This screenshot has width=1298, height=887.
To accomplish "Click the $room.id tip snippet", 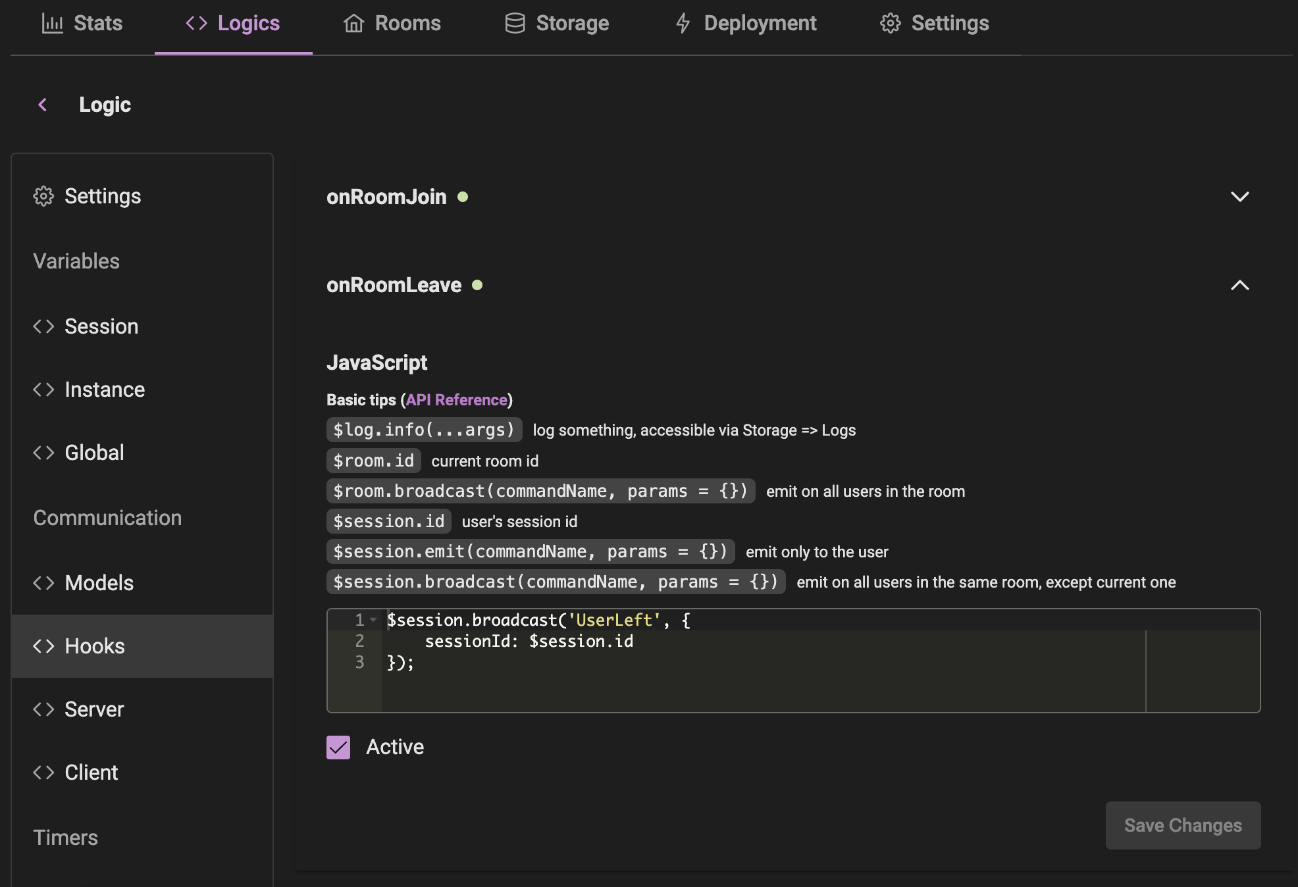I will tap(373, 461).
